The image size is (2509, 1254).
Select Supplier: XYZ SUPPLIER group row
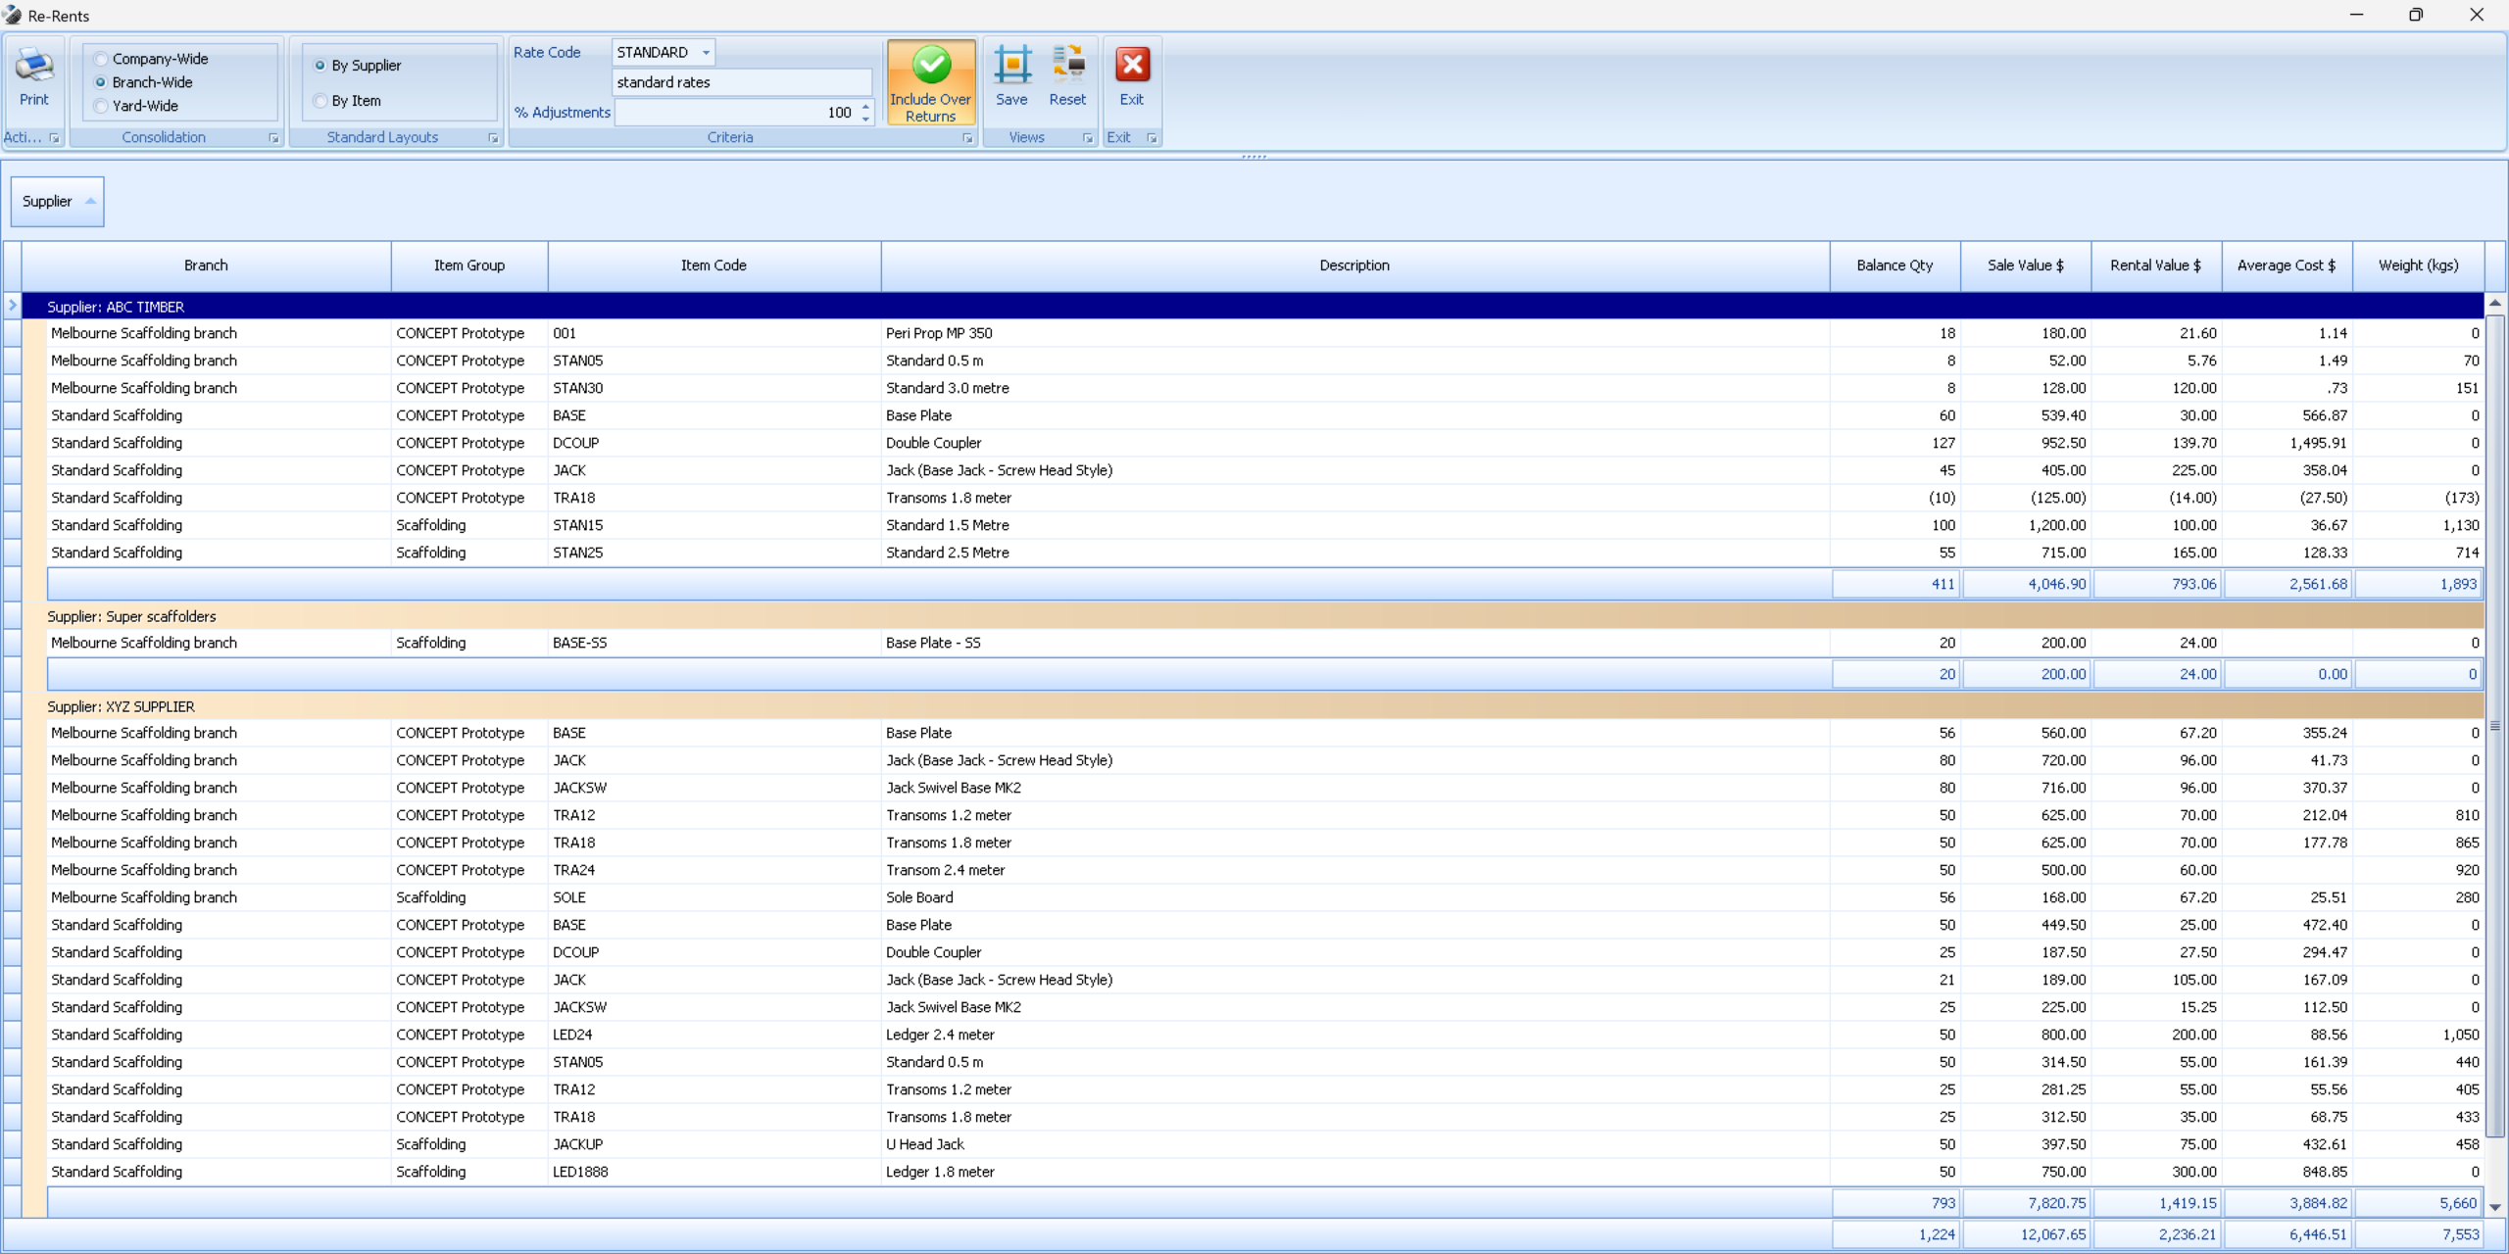click(x=122, y=706)
